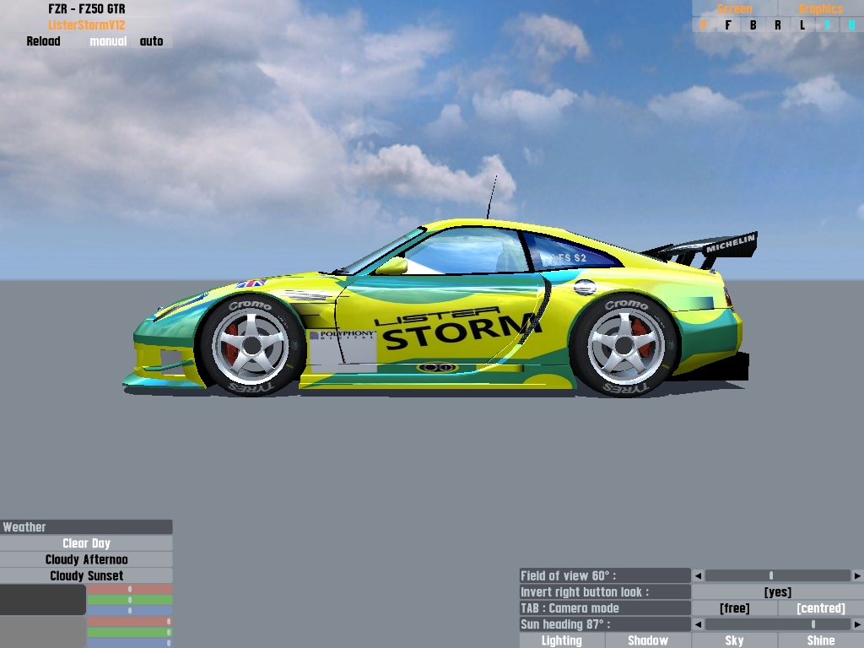Adjust the red slider beside the dark swatch

(x=130, y=589)
